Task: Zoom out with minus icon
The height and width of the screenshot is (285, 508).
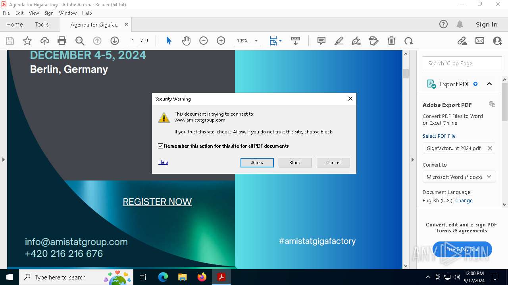Action: coord(204,41)
